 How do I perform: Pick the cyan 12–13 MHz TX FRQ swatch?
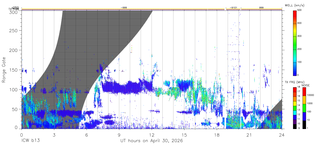pyautogui.click(x=295, y=113)
